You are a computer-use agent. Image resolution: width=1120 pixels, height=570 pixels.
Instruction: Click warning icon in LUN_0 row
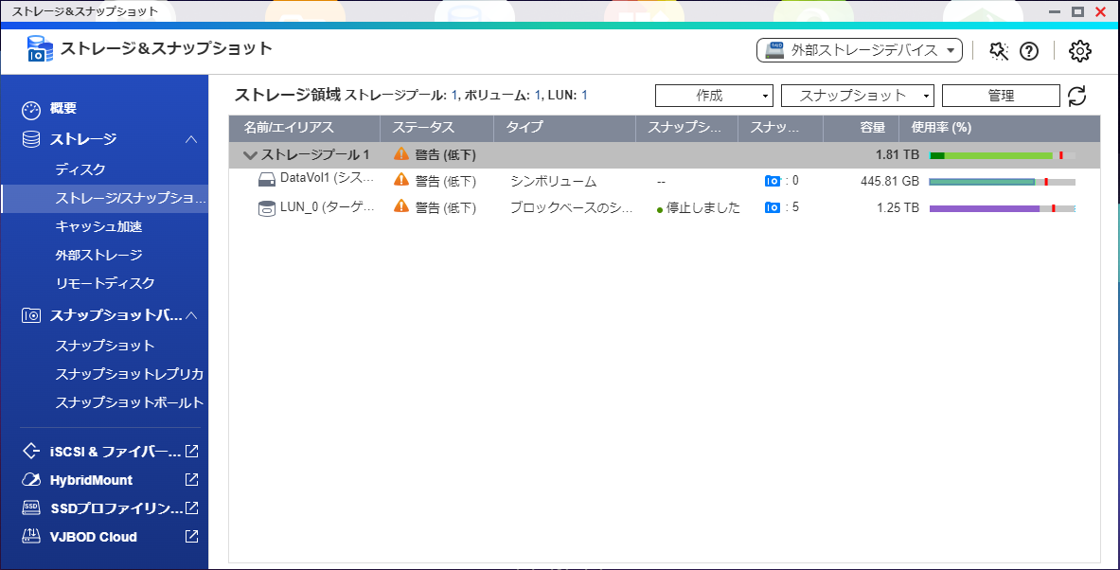pyautogui.click(x=401, y=207)
